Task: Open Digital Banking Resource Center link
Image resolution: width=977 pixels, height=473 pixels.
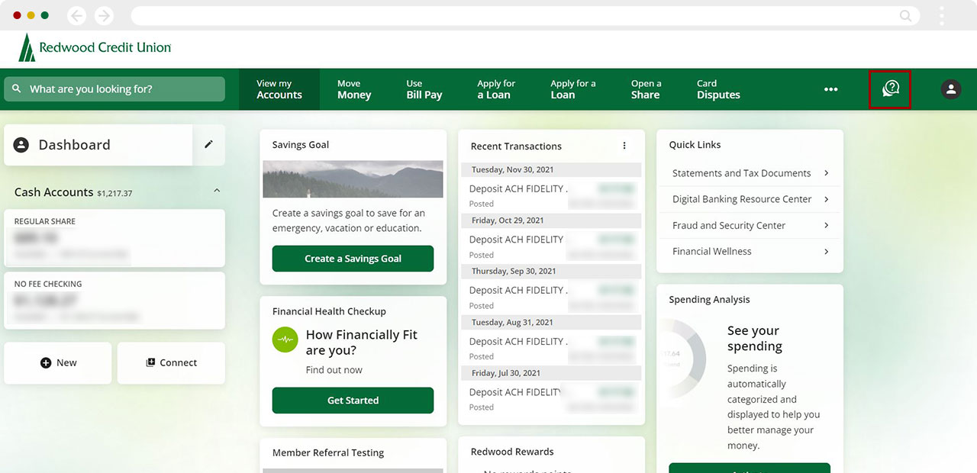Action: tap(742, 199)
